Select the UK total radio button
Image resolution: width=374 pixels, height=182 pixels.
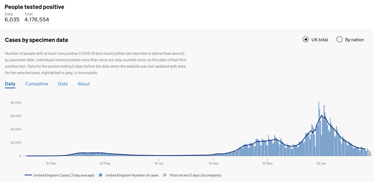(x=305, y=40)
